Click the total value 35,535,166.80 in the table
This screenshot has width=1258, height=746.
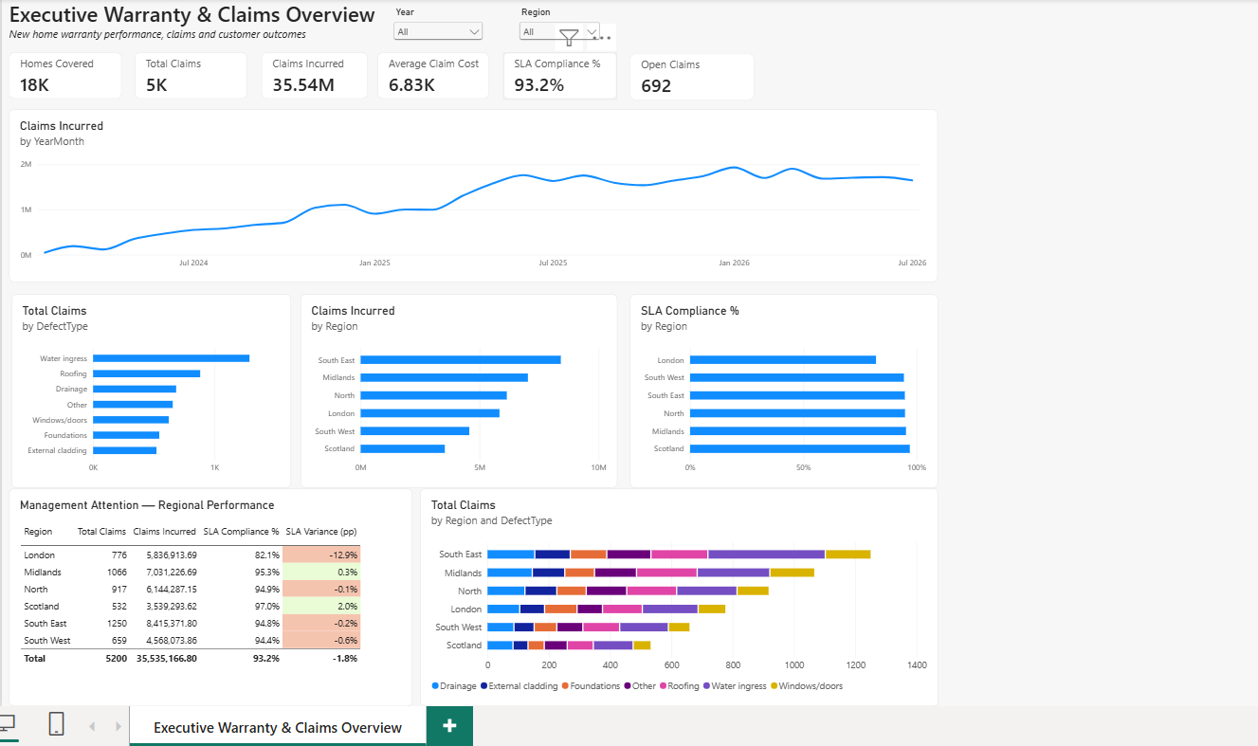pyautogui.click(x=167, y=658)
